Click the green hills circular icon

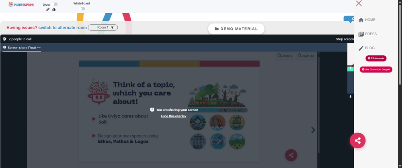[237, 142]
